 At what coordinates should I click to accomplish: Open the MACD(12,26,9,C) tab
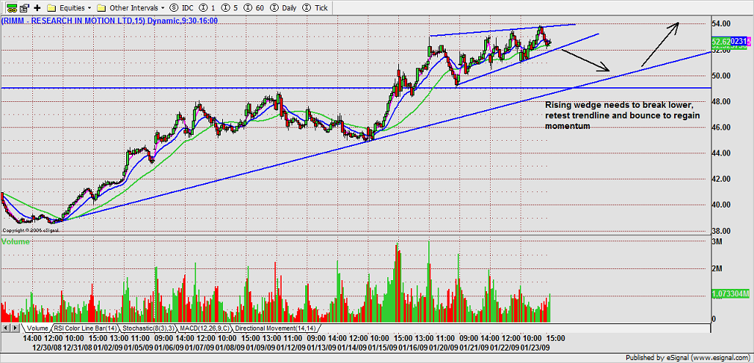pyautogui.click(x=205, y=329)
